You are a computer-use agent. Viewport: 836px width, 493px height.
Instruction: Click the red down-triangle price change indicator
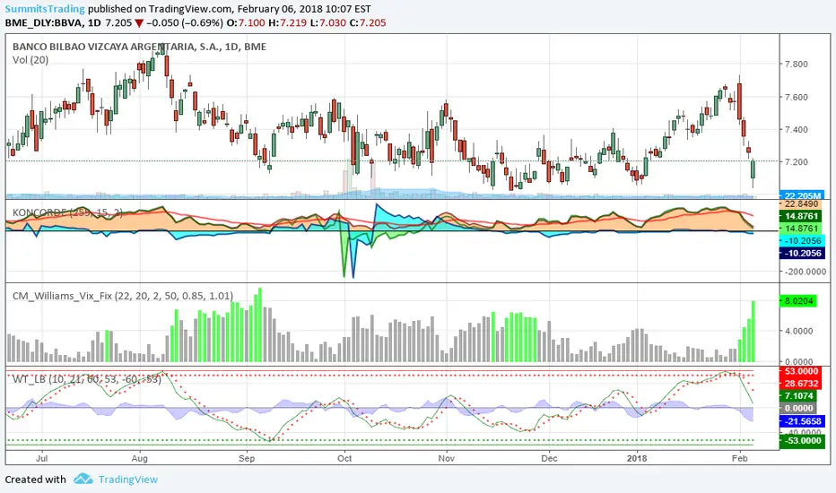pos(139,23)
